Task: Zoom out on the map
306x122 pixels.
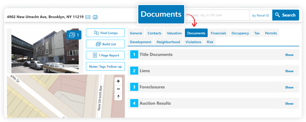Action: coord(118,89)
